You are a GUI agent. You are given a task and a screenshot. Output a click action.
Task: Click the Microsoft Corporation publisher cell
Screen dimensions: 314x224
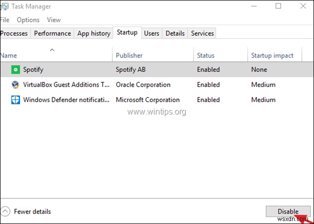point(148,100)
